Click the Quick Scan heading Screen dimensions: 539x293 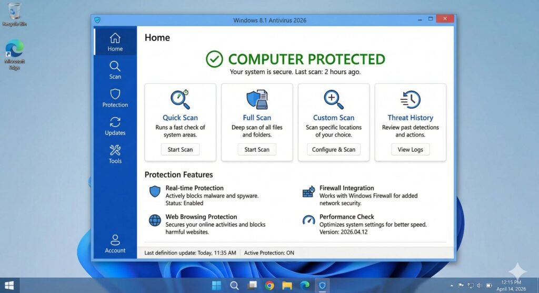[180, 118]
